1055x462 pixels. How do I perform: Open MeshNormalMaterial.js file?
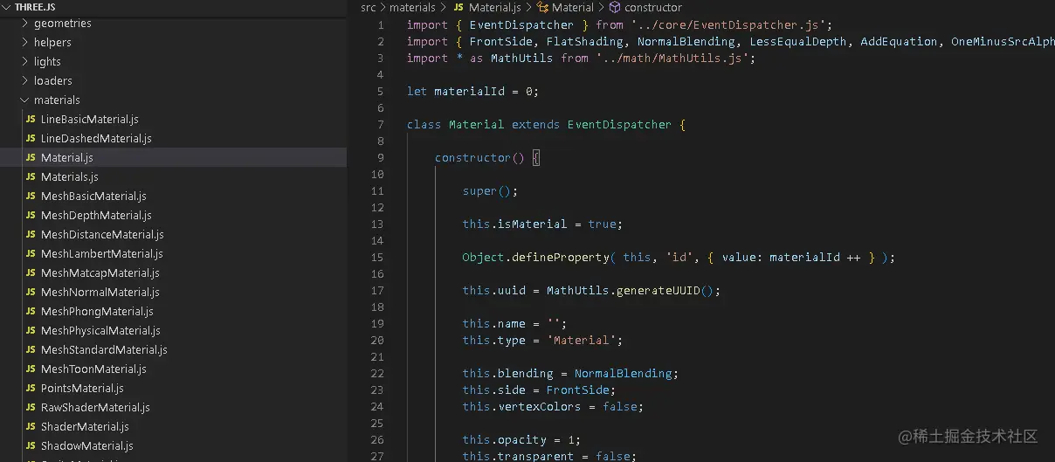click(100, 292)
